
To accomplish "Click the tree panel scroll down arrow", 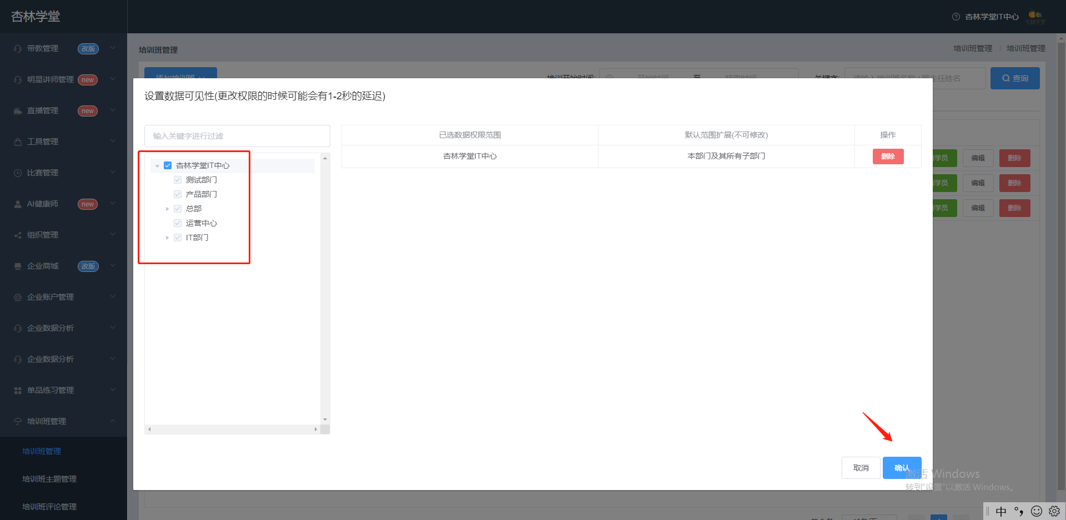I will [x=325, y=420].
